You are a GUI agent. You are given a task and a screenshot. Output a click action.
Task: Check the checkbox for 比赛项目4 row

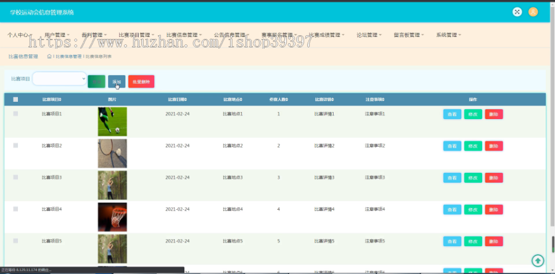click(x=15, y=209)
